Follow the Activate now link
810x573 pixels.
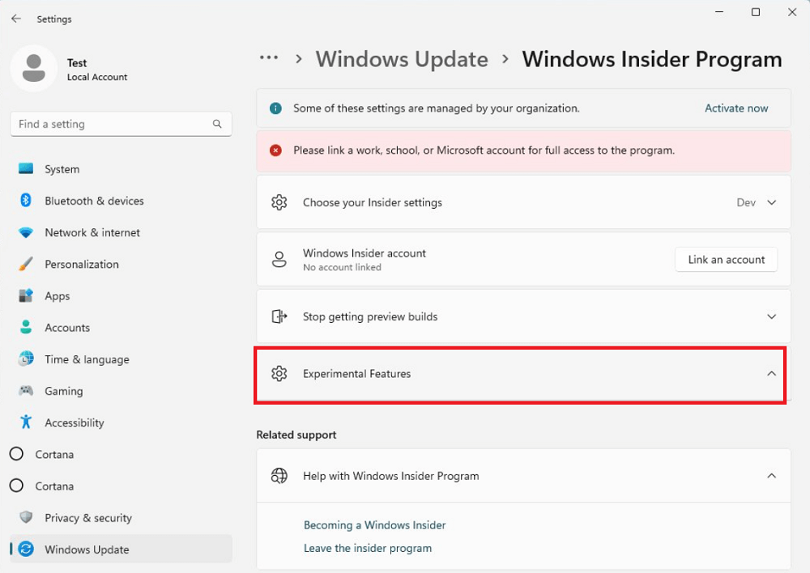pyautogui.click(x=736, y=108)
